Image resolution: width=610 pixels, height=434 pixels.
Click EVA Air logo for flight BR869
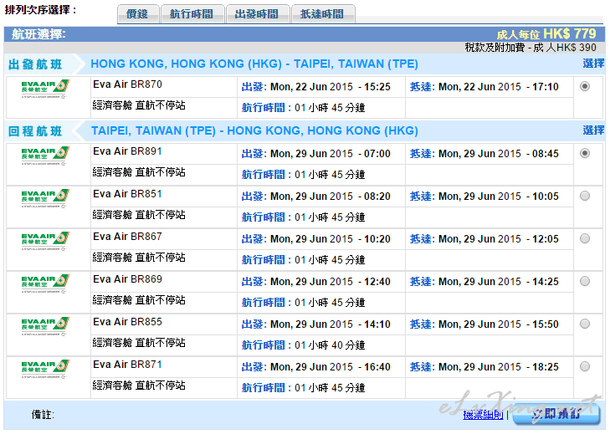pos(45,283)
